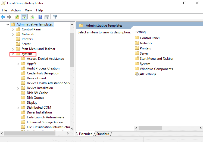Select Credentials Delegation in tree
Viewport: 203px width, 142px height.
click(43, 73)
